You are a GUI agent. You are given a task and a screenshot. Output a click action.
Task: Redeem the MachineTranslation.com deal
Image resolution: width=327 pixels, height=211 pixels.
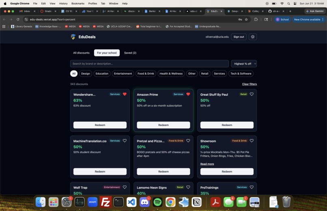point(100,171)
